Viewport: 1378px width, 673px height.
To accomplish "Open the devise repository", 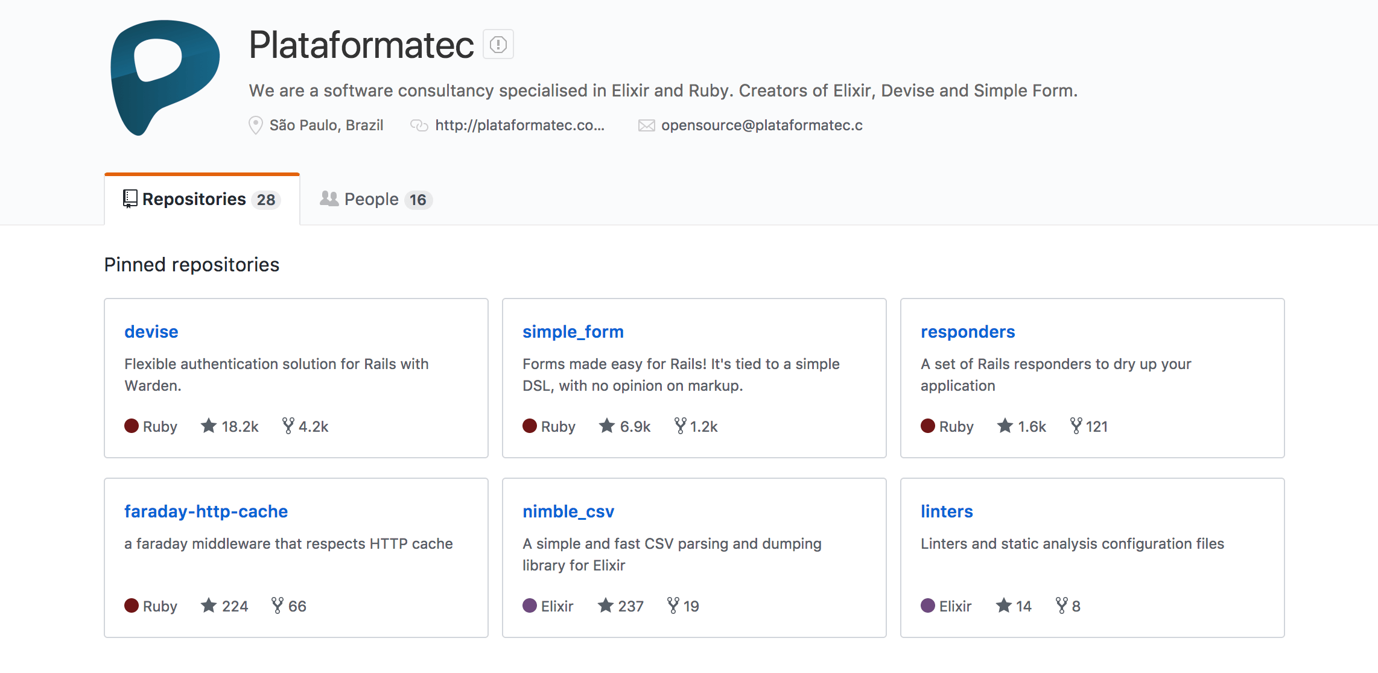I will [151, 332].
